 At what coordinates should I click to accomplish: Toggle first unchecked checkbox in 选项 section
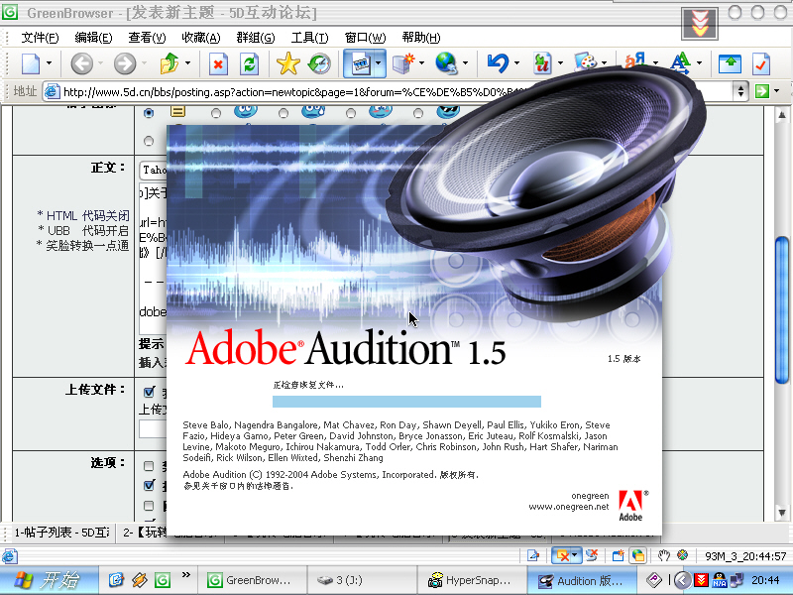pos(149,465)
